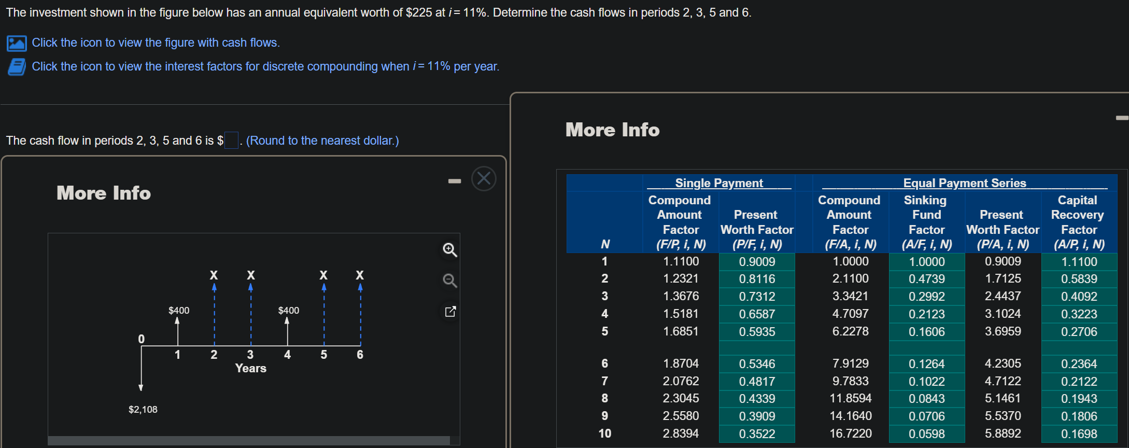Select the 0.3223 cell in the table

coord(1079,314)
